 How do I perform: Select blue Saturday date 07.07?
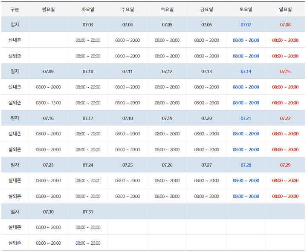pos(246,25)
